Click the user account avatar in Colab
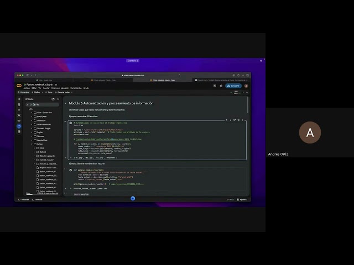354x265 pixels. (246, 86)
